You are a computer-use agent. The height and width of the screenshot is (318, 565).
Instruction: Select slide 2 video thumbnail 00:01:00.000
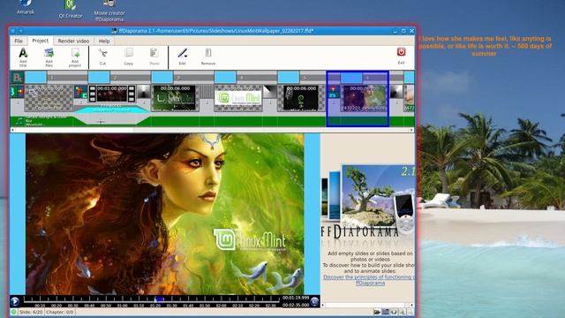click(x=112, y=94)
